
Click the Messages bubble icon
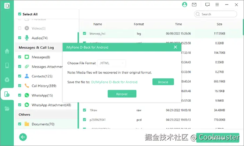click(27, 57)
